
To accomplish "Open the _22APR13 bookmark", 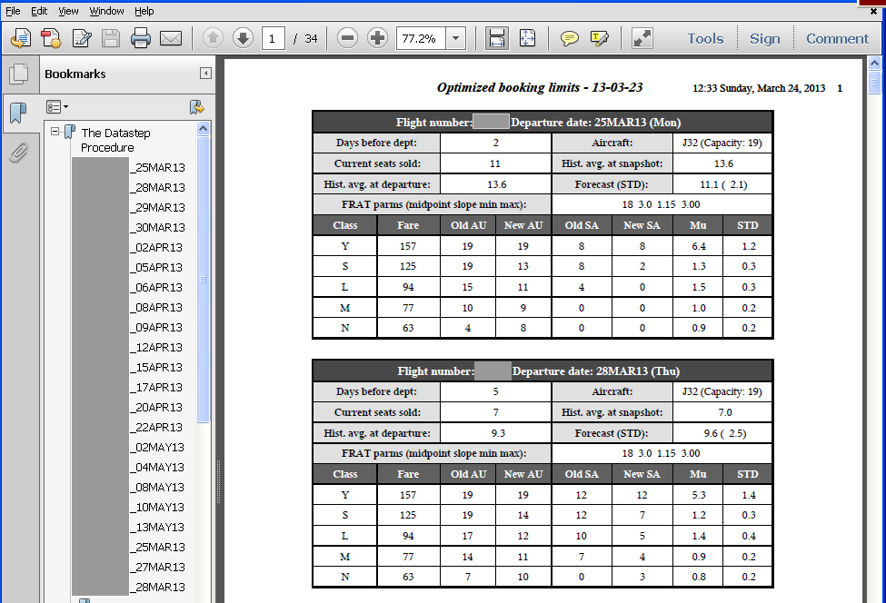I will point(156,428).
